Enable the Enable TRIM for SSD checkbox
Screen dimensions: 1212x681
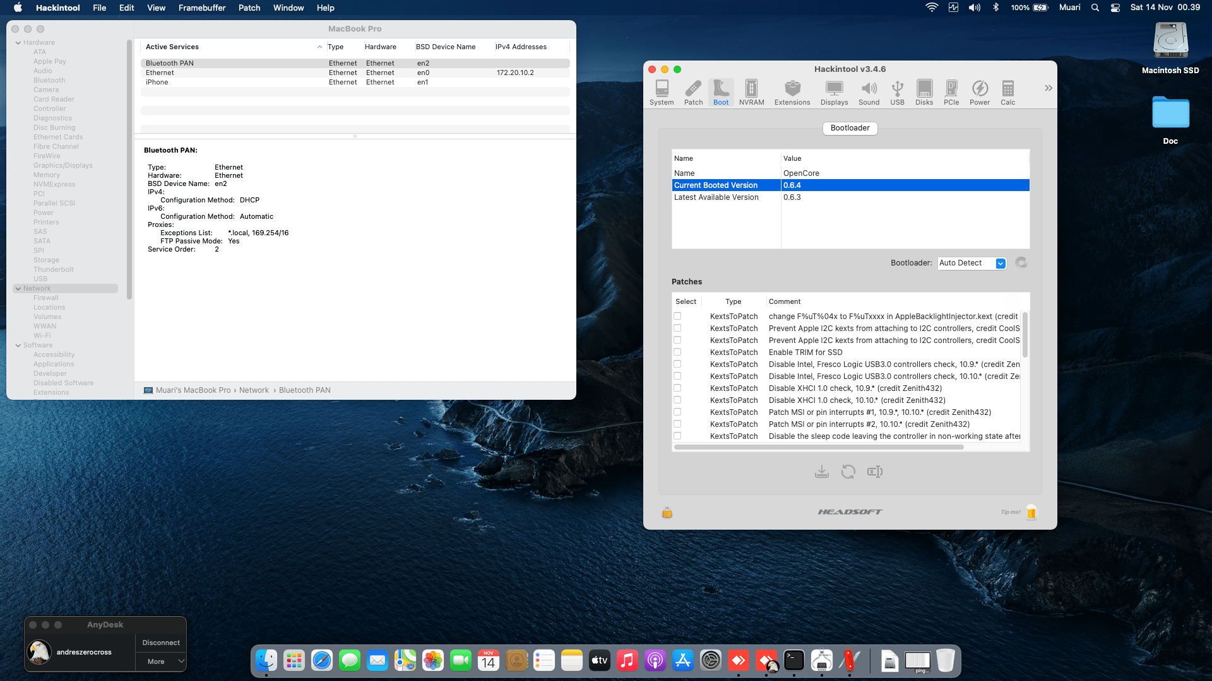(x=677, y=352)
